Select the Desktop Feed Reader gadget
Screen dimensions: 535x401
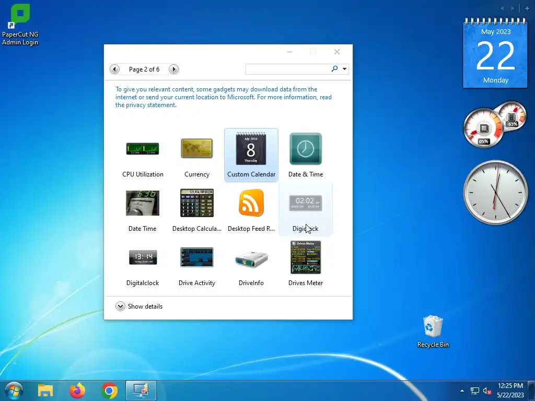click(251, 209)
